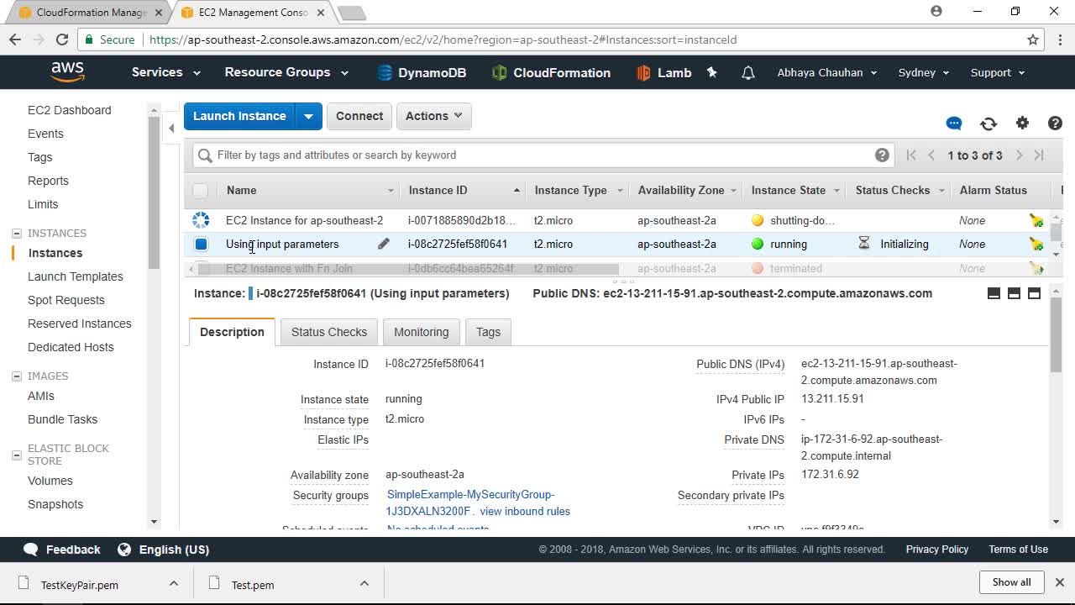Refresh the instances list
Screen dimensions: 1075x605
coord(988,124)
